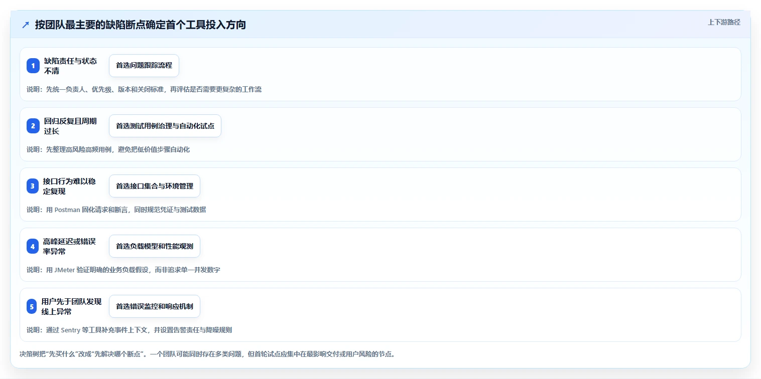The image size is (761, 379).
Task: Click the note mentioning Sentry 等工具补充事件上下文
Action: [x=129, y=330]
